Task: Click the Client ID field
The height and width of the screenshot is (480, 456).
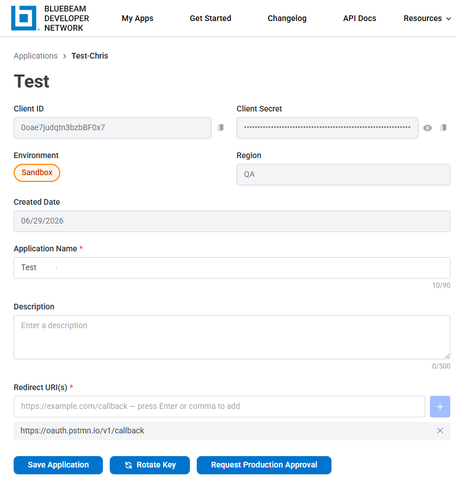Action: click(x=113, y=127)
